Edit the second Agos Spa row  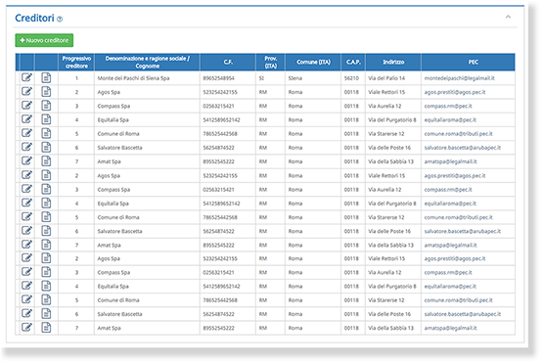[27, 175]
